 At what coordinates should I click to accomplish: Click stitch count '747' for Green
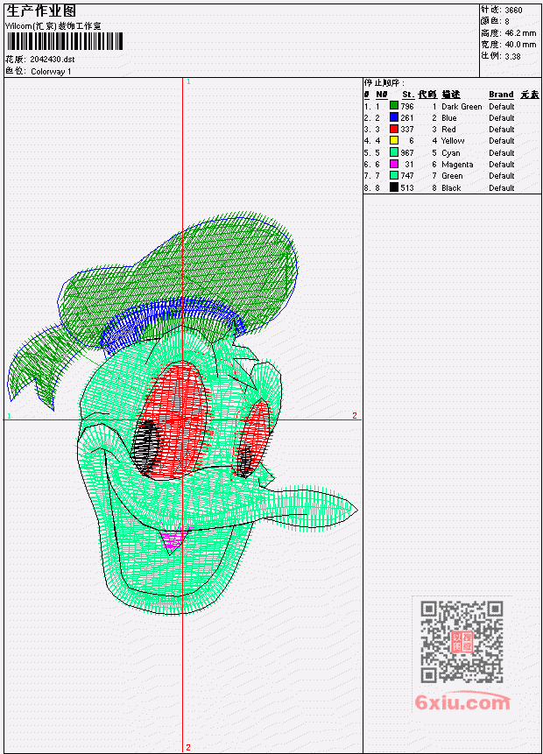pos(407,176)
